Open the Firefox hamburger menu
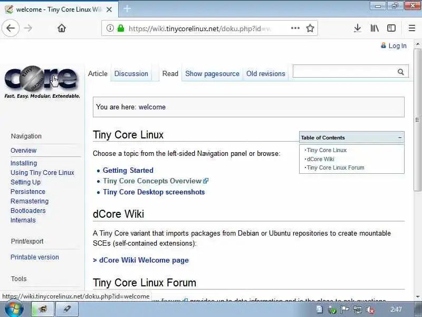422x317 pixels. click(x=412, y=28)
